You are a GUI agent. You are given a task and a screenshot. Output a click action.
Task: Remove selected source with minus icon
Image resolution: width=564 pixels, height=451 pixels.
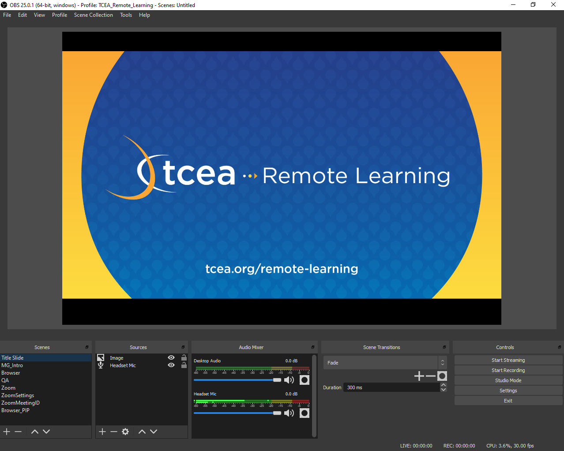114,432
